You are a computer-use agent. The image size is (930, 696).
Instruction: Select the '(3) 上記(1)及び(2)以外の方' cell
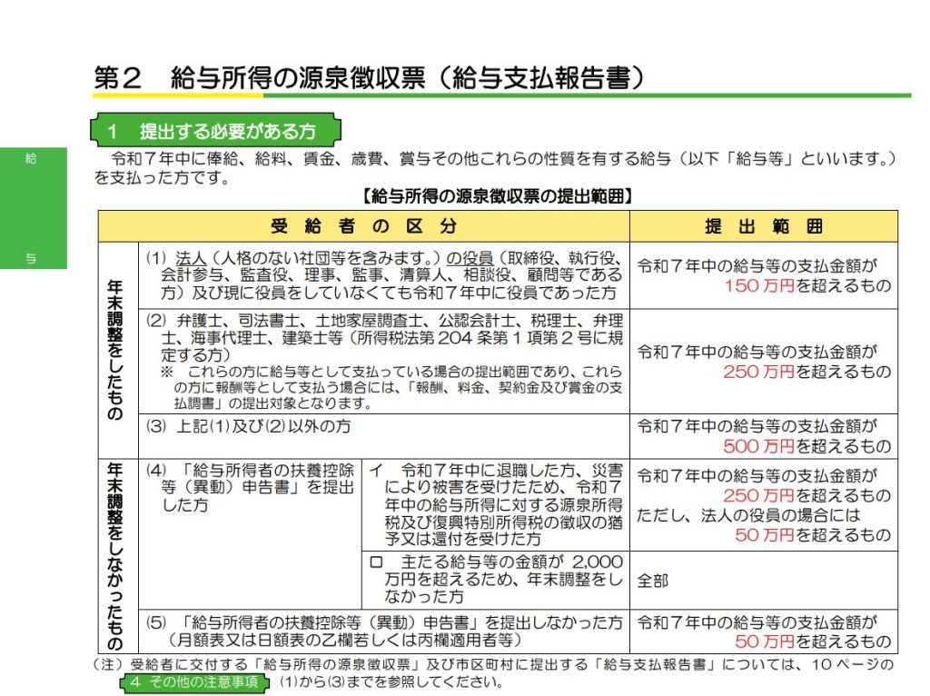[249, 426]
